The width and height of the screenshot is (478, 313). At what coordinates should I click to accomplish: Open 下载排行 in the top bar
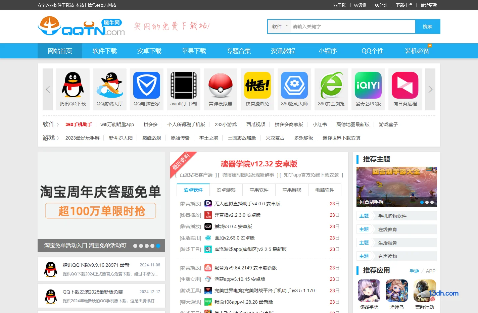tap(404, 5)
